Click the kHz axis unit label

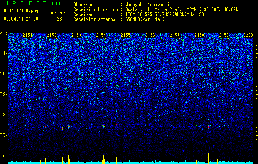(4, 33)
